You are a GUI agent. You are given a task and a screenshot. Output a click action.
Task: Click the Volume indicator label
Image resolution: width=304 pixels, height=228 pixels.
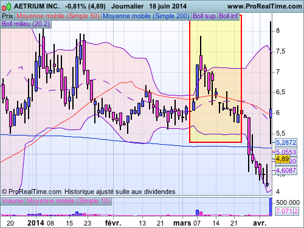[x=13, y=201]
